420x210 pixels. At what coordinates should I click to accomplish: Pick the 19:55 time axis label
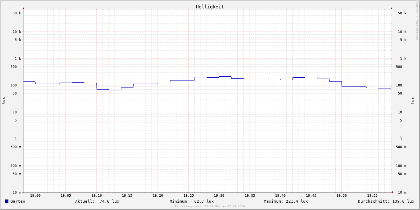(x=372, y=196)
